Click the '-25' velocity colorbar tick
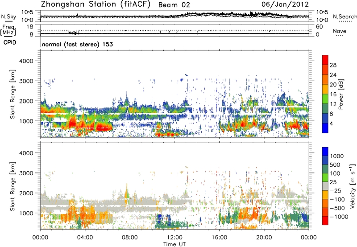Screen dimensions: 357x247 click(336, 190)
